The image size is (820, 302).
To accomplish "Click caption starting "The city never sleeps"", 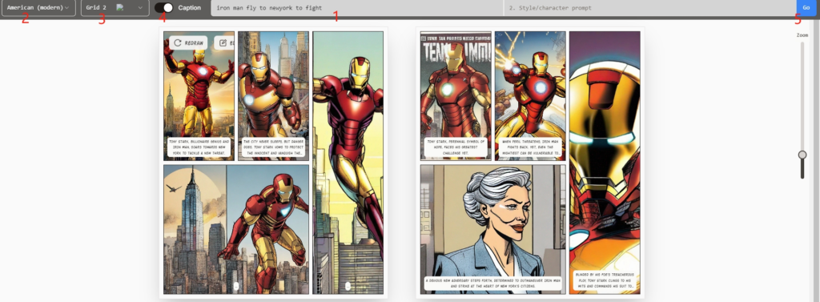I will pyautogui.click(x=274, y=147).
